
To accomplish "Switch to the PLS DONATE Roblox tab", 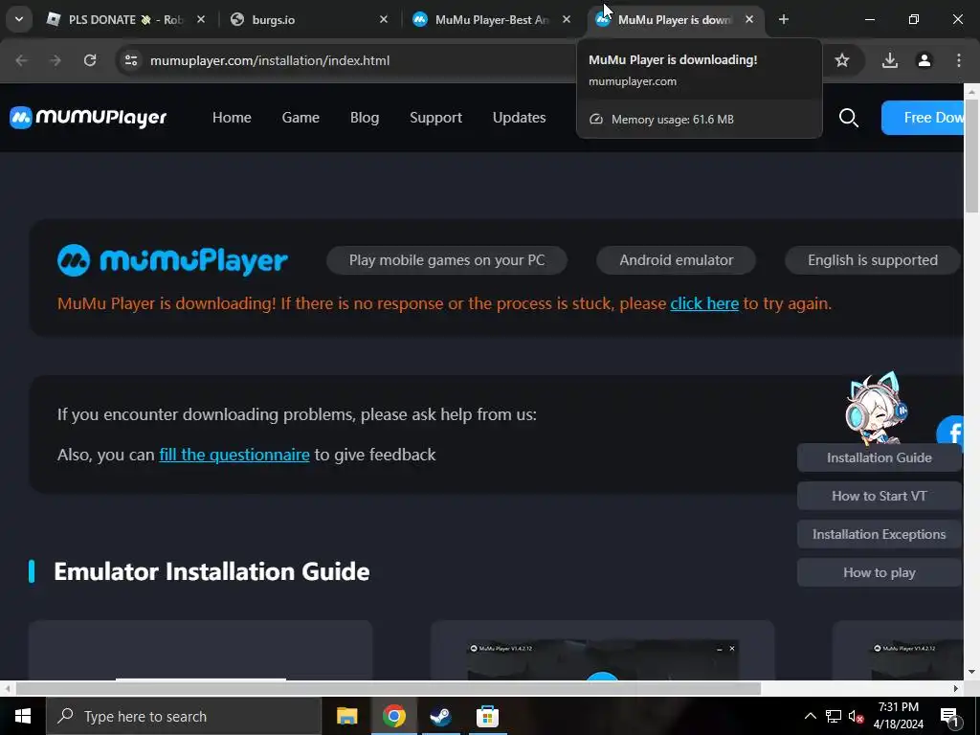I will (x=123, y=19).
